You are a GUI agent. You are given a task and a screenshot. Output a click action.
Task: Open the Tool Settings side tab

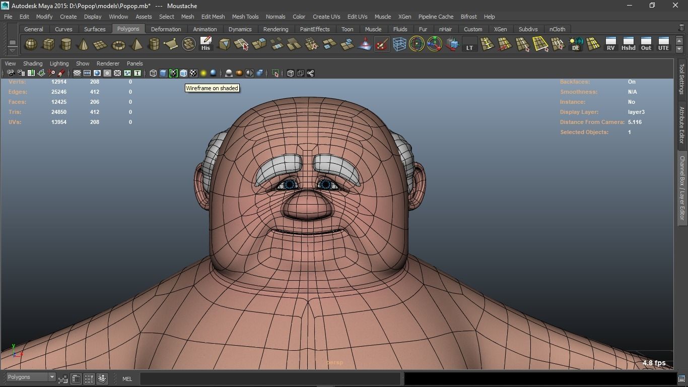pos(682,79)
